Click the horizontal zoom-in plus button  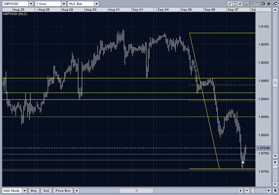(x=269, y=190)
